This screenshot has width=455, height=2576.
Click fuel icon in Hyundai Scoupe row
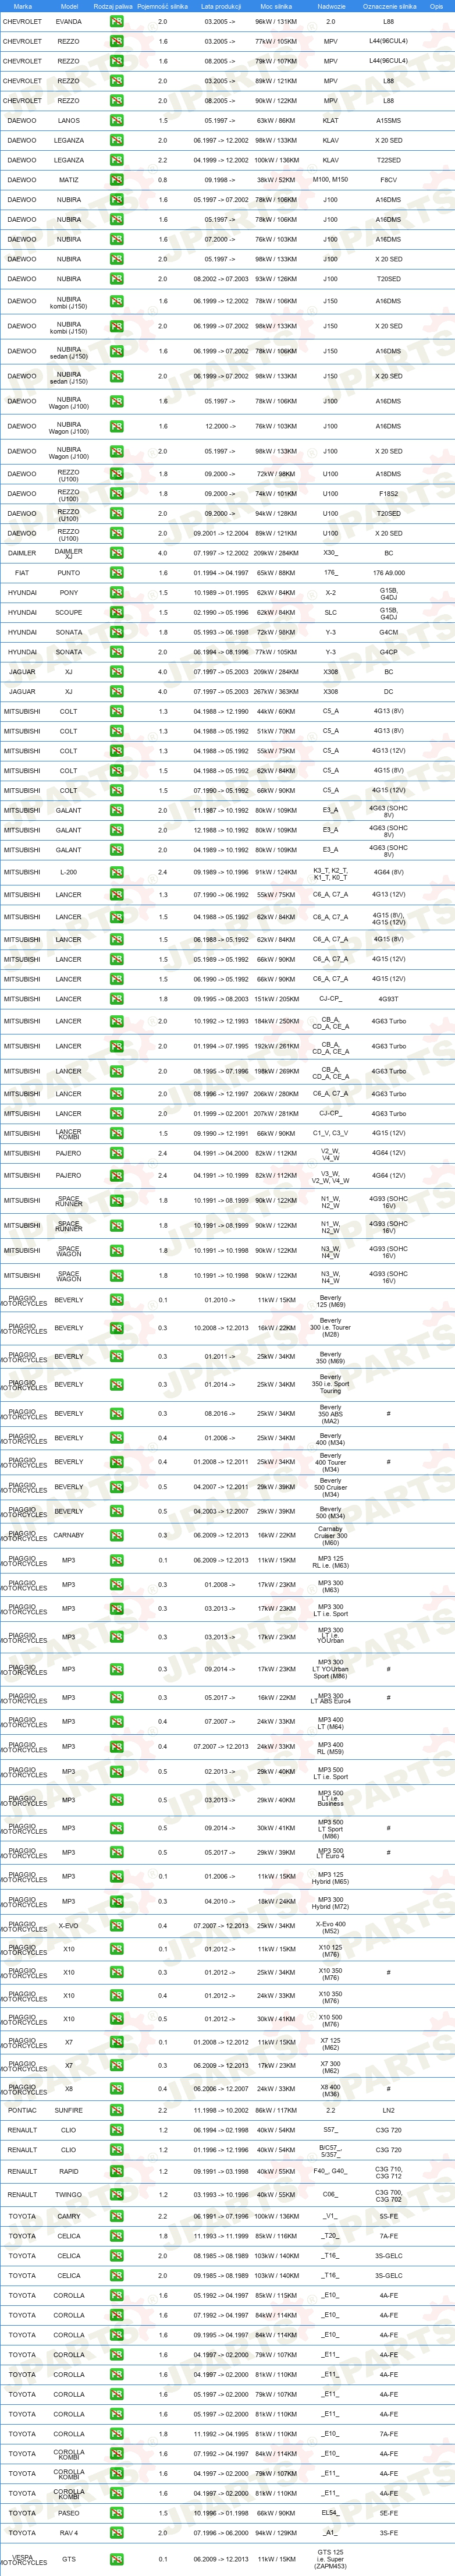click(x=116, y=613)
